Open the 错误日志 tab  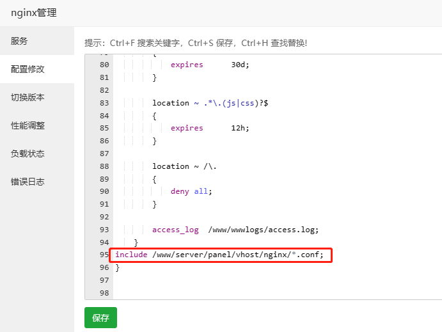37,182
